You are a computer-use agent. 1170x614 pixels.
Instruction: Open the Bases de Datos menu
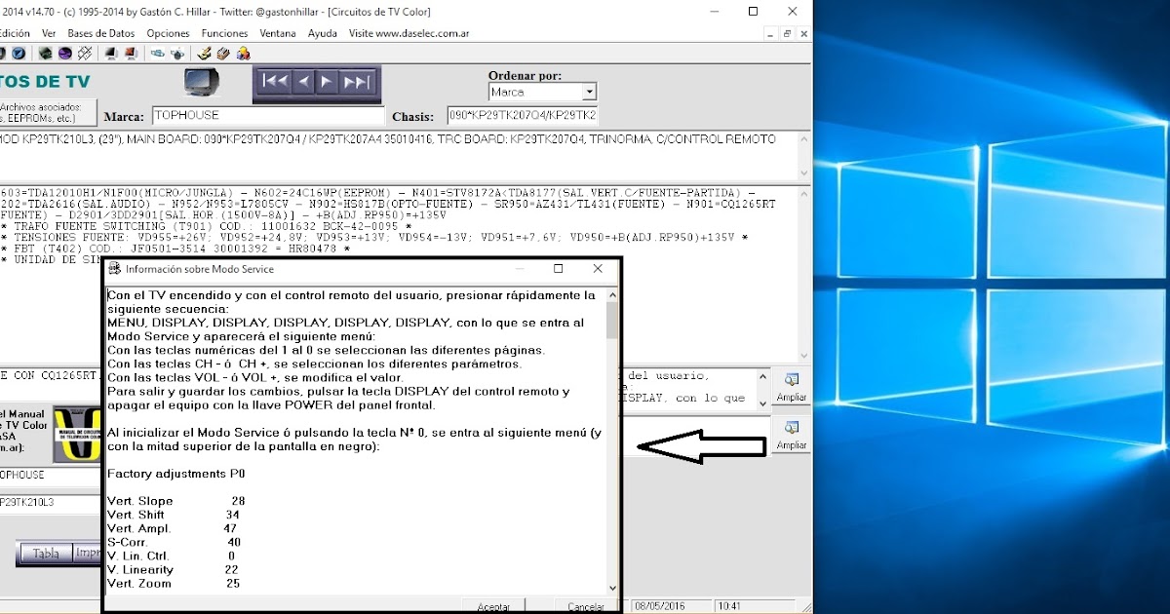coord(100,33)
